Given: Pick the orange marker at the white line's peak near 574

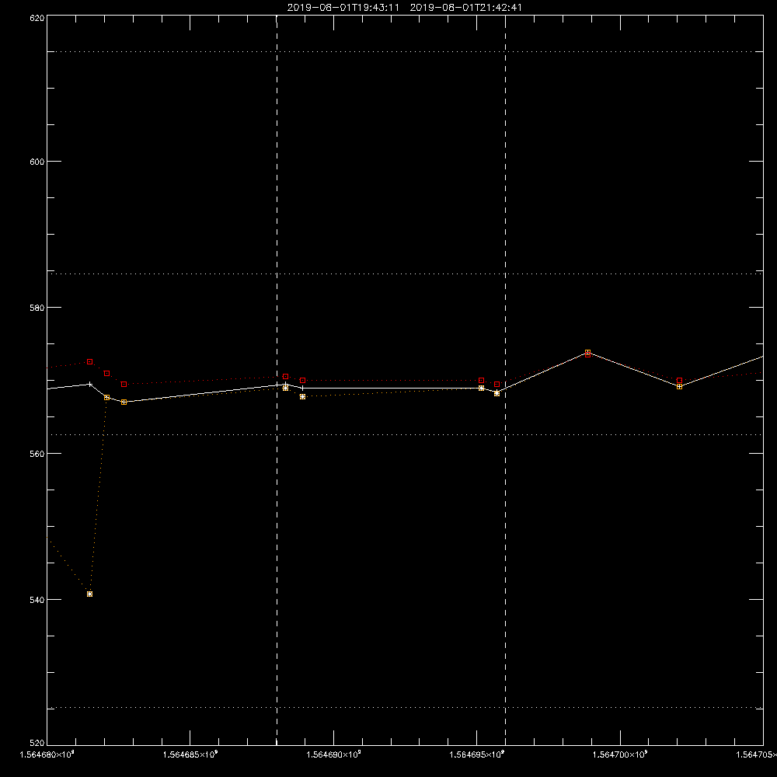Looking at the screenshot, I should pos(587,352).
